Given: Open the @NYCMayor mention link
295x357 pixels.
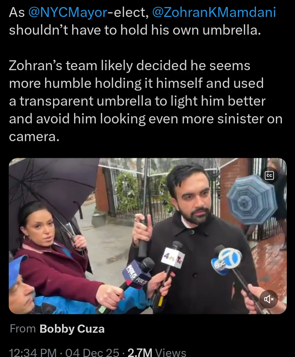Looking at the screenshot, I should tap(68, 12).
